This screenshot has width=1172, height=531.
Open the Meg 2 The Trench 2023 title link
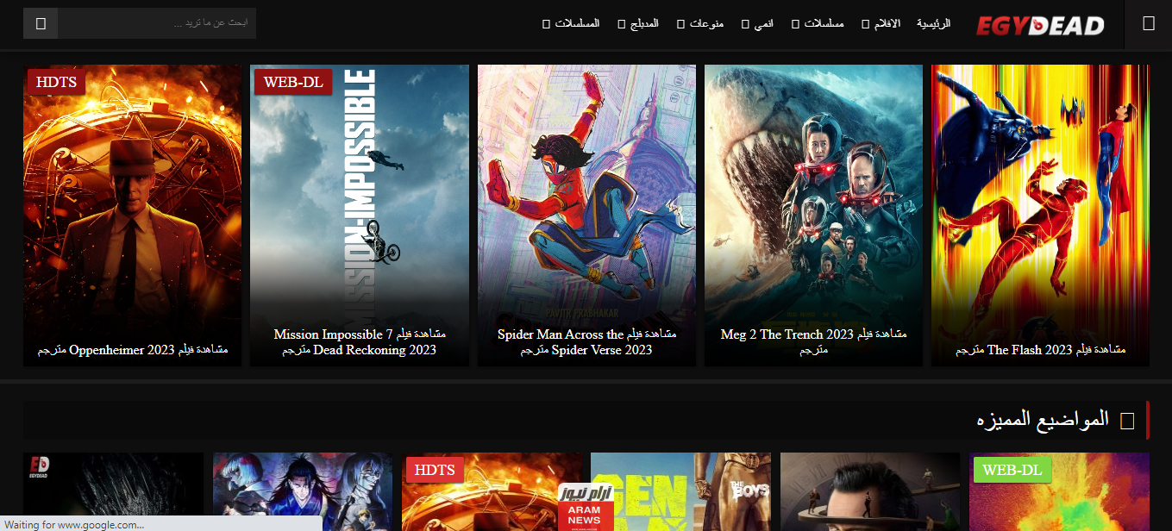(813, 342)
